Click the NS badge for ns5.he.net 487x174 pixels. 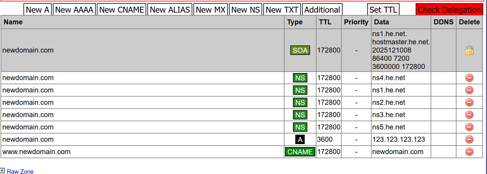tap(300, 127)
